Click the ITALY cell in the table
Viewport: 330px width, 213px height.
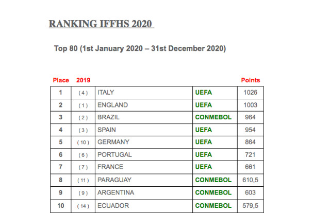pos(144,93)
